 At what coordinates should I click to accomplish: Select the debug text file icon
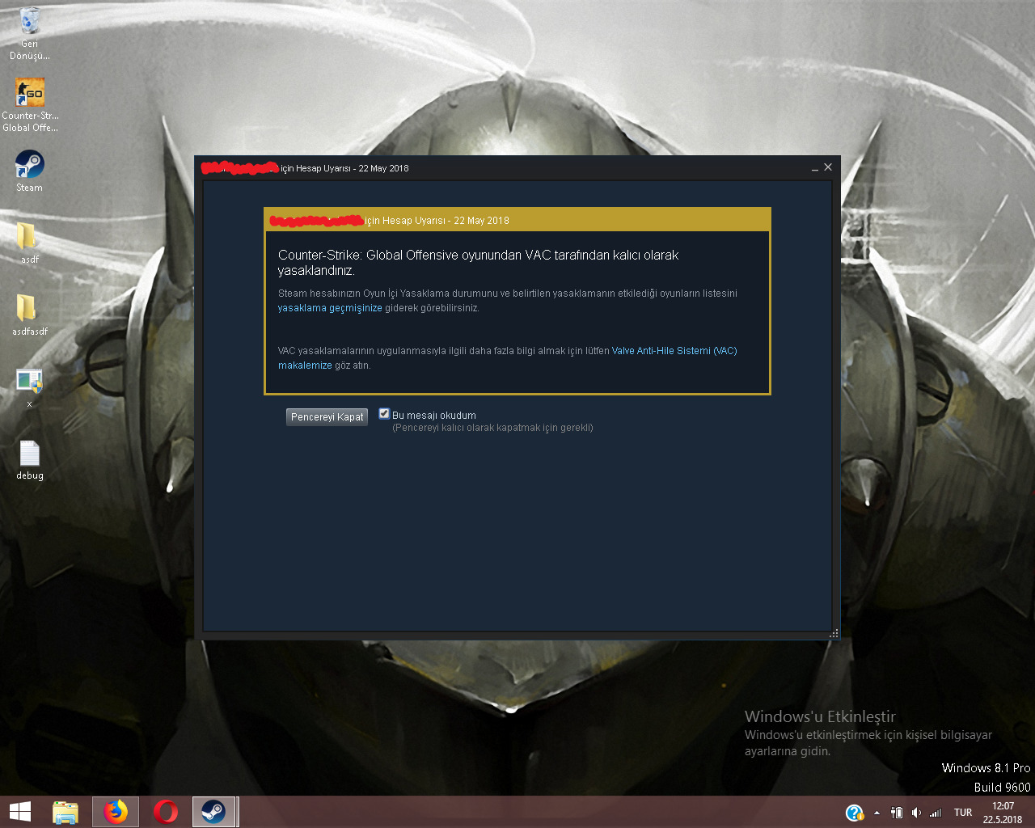29,459
